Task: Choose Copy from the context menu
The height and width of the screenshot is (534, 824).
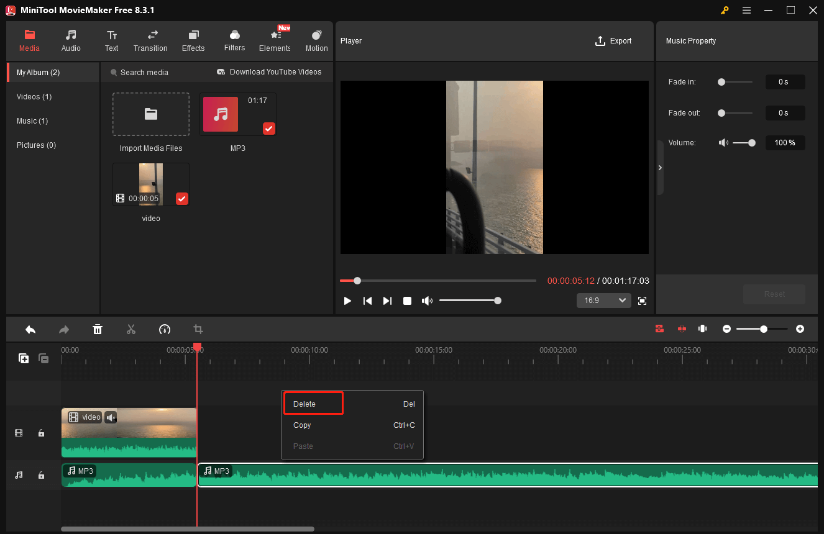Action: (x=302, y=425)
